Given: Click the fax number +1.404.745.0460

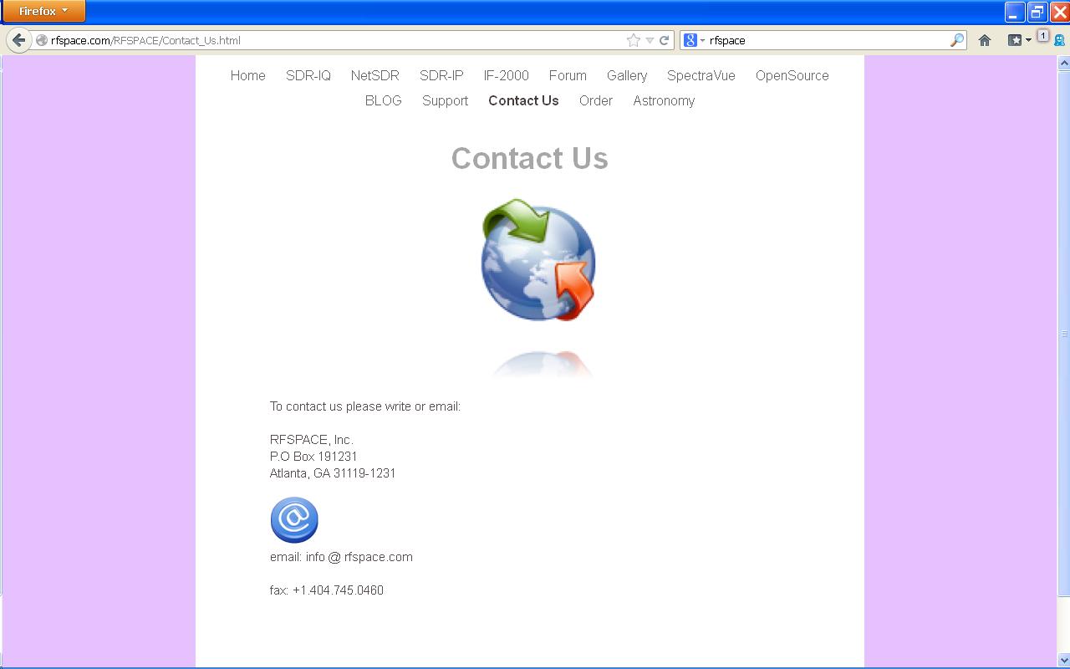Looking at the screenshot, I should point(338,590).
